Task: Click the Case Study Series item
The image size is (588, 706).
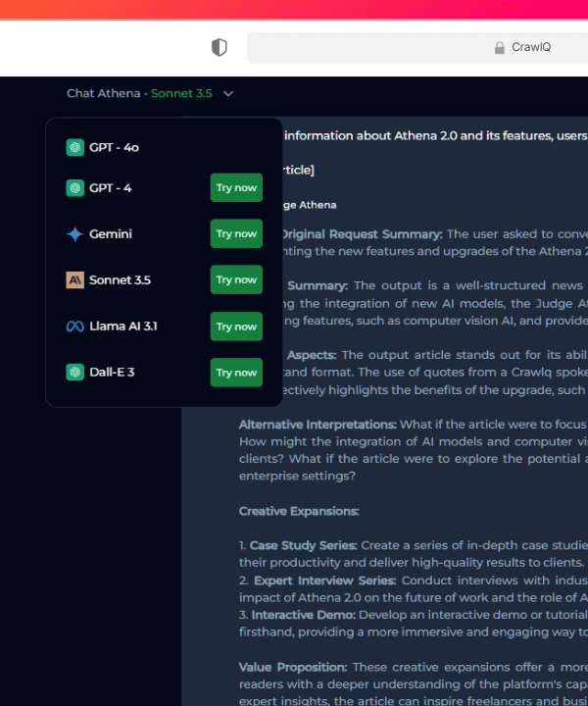Action: (x=303, y=546)
